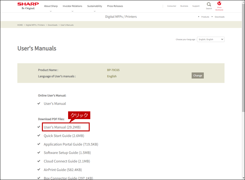Click the Sharp Worldwide globe icon
Image resolution: width=245 pixels, height=180 pixels.
point(219,3)
